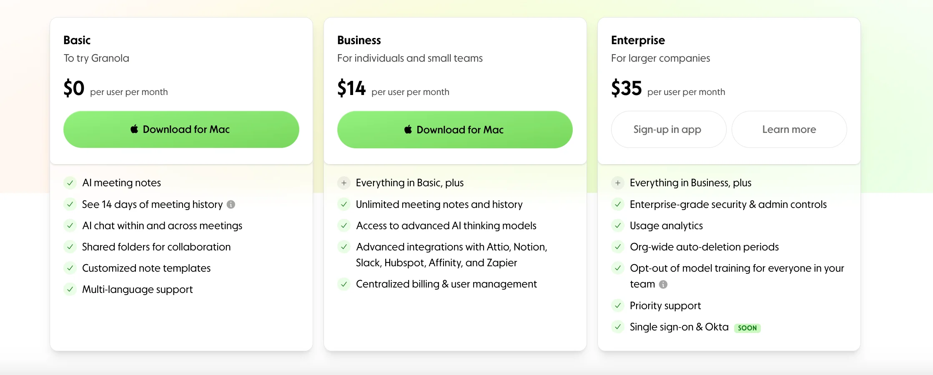Click check icon beside Opt-out of model training
This screenshot has height=375, width=933.
(618, 268)
